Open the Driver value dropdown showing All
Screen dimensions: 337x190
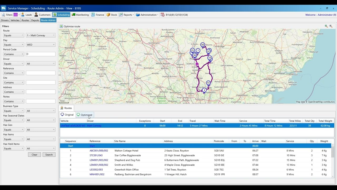click(41, 64)
